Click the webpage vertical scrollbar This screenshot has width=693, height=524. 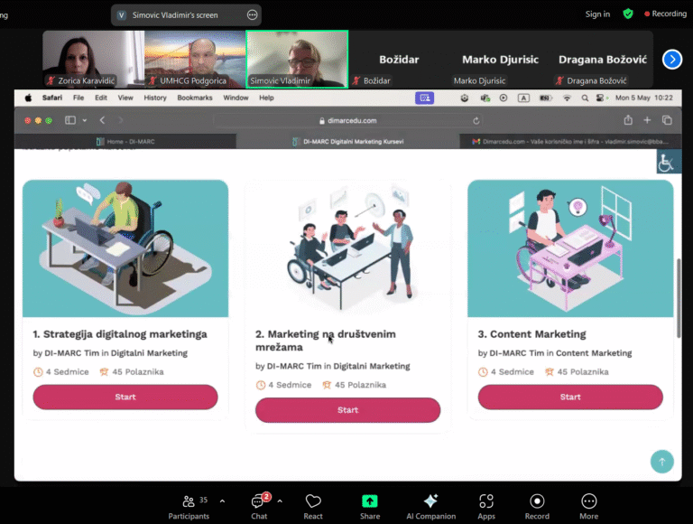(x=678, y=298)
